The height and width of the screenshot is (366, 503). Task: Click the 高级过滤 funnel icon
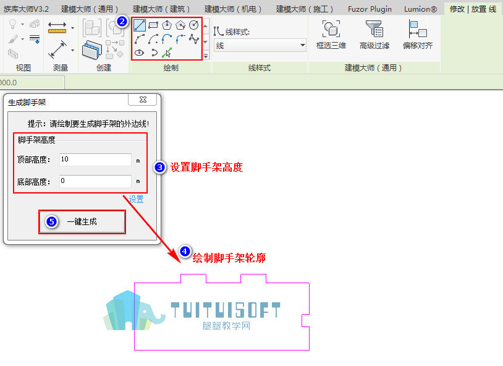pos(374,29)
